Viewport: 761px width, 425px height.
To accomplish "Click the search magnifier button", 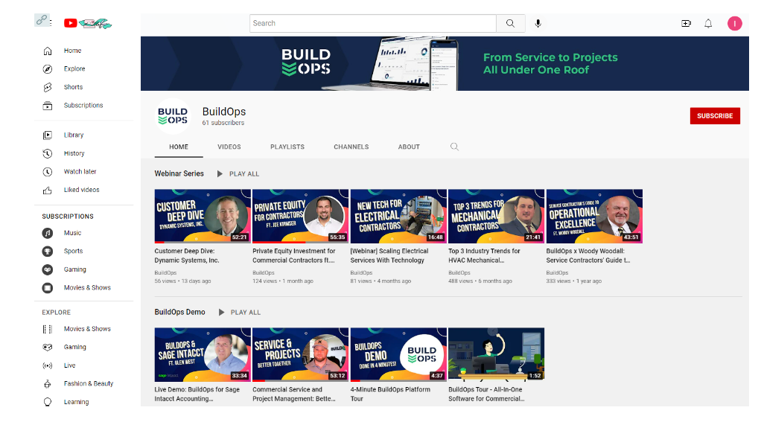I will point(510,23).
